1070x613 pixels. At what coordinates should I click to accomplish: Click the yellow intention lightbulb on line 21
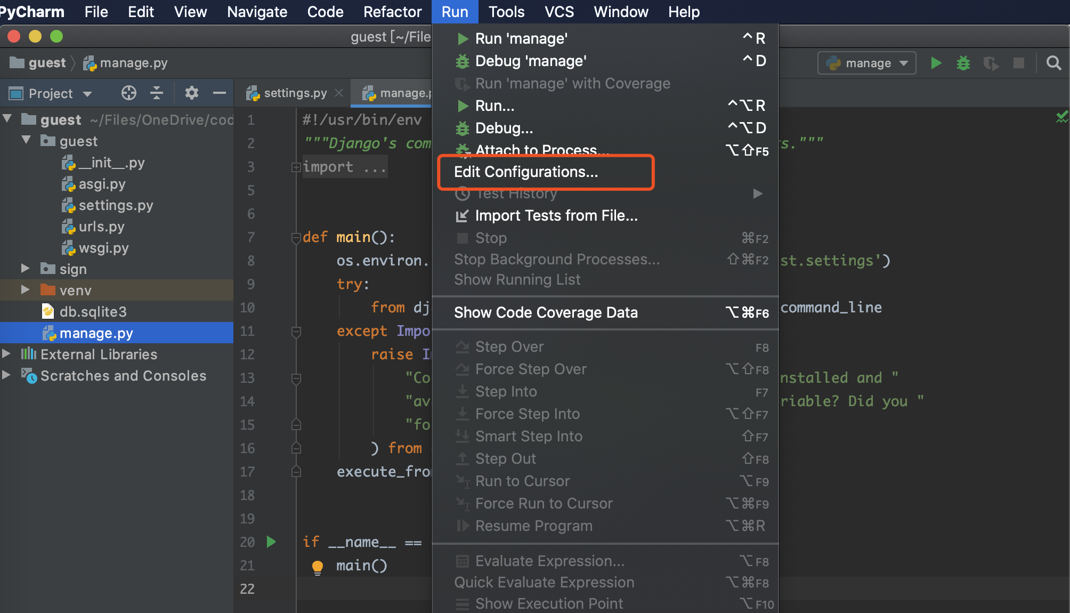pos(317,567)
